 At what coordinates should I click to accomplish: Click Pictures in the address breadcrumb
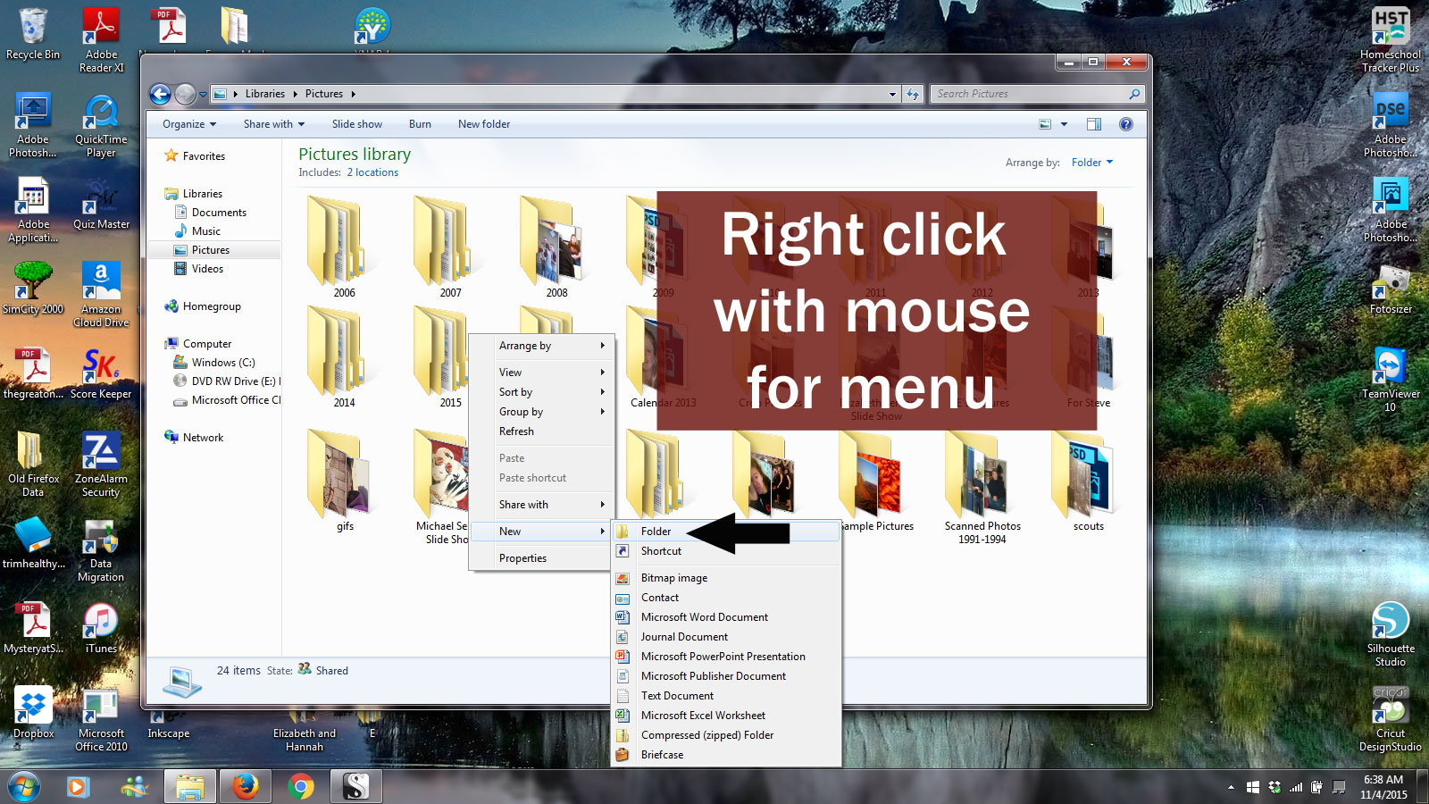coord(324,94)
